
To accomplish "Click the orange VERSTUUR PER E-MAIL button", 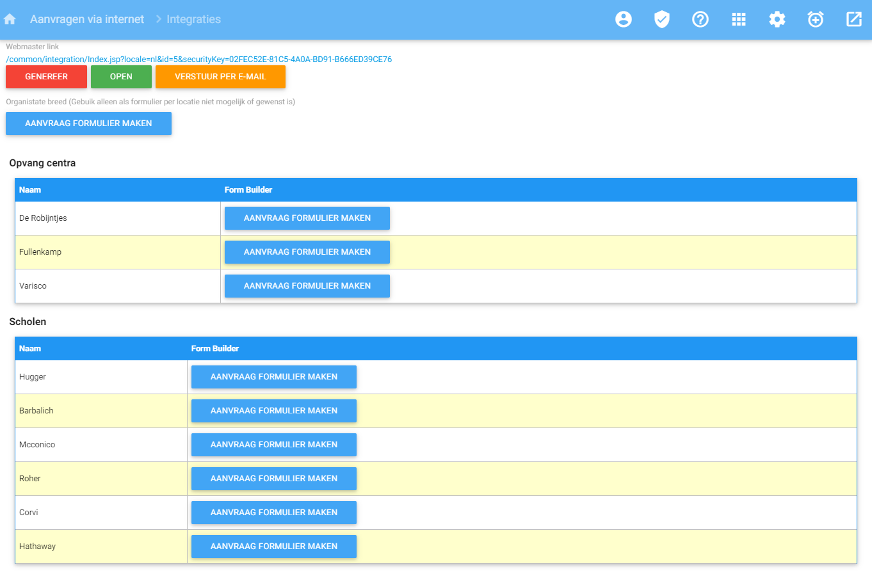I will (220, 77).
